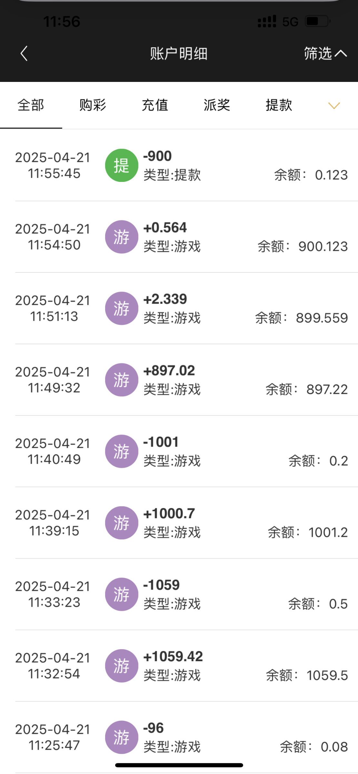This screenshot has width=358, height=774.
Task: Switch to the 全部 tab
Action: (31, 105)
